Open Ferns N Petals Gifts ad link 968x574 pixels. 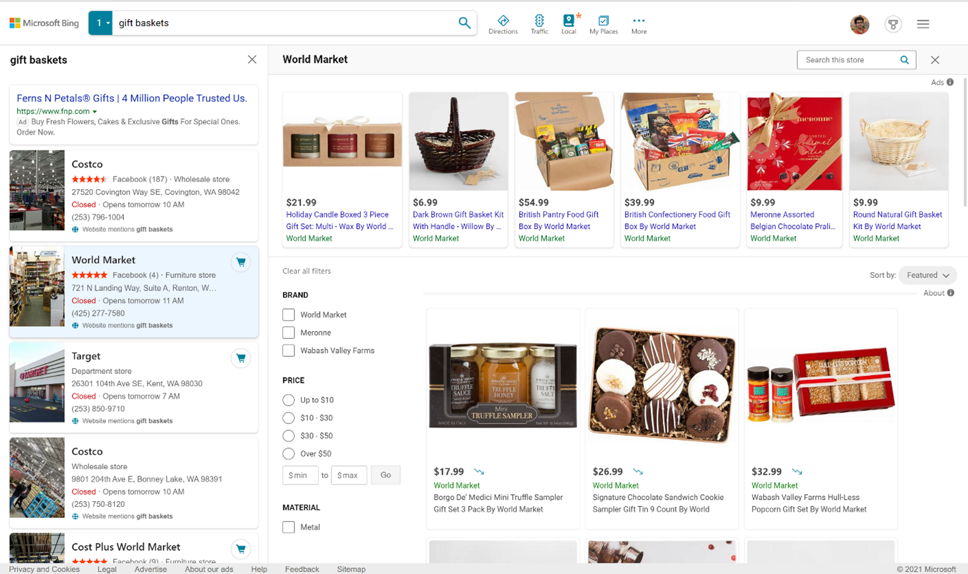click(x=132, y=99)
